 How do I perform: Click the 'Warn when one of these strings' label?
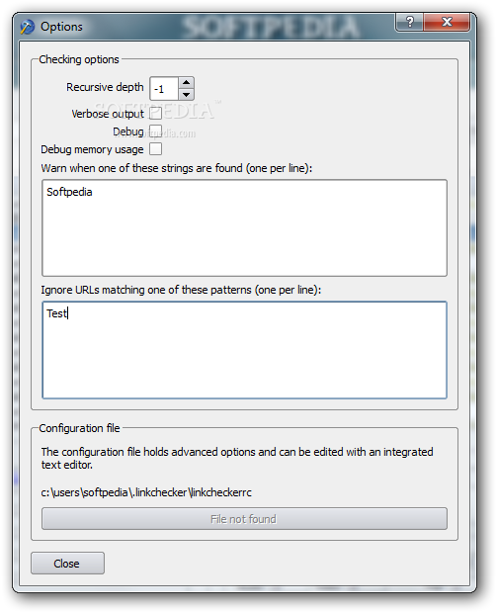pyautogui.click(x=177, y=168)
